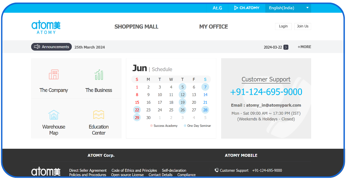Go to MY OFFICE menu

pos(214,27)
